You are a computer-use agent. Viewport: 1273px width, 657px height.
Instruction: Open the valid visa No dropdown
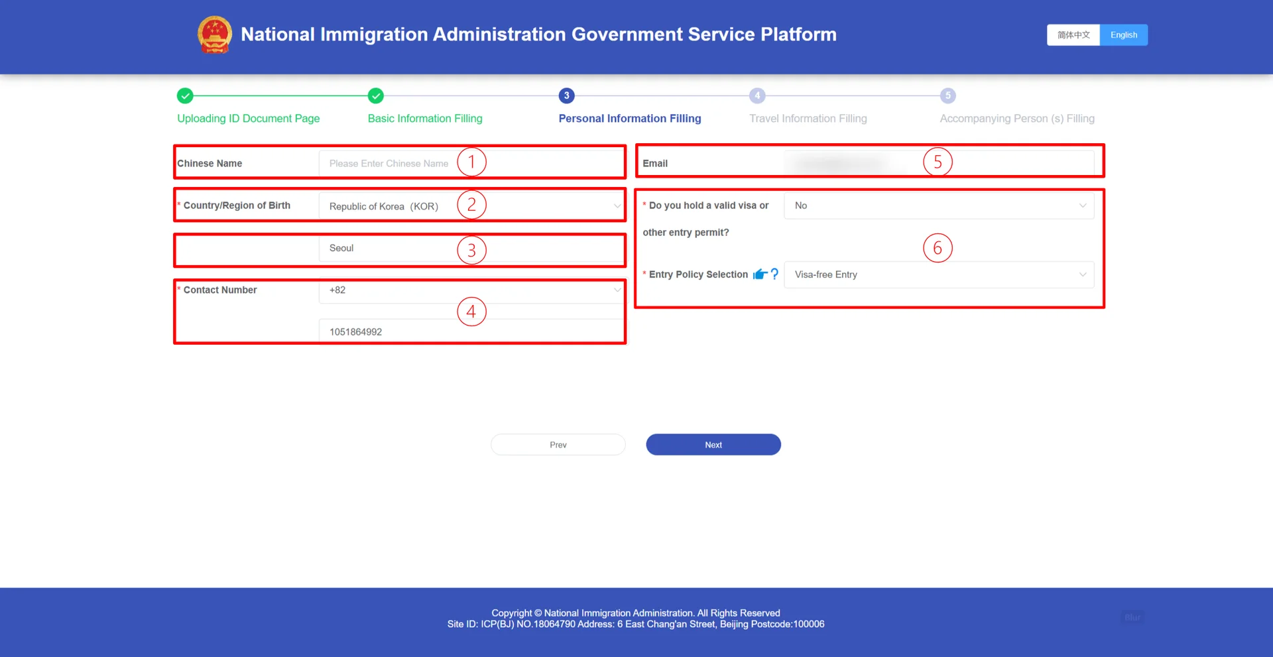(x=938, y=206)
